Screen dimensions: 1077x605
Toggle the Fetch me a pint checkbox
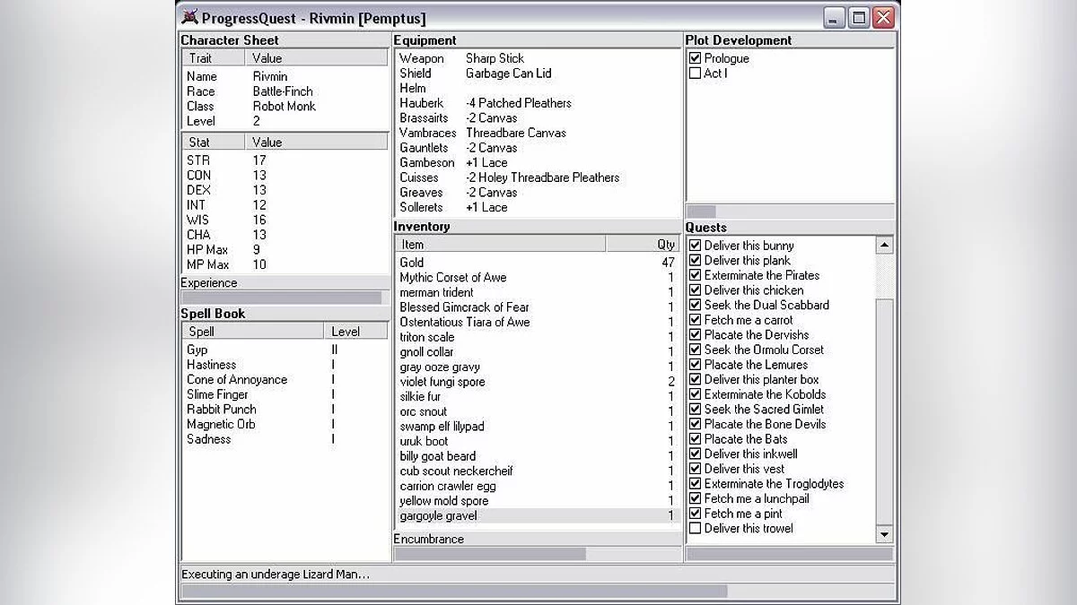[x=695, y=514]
